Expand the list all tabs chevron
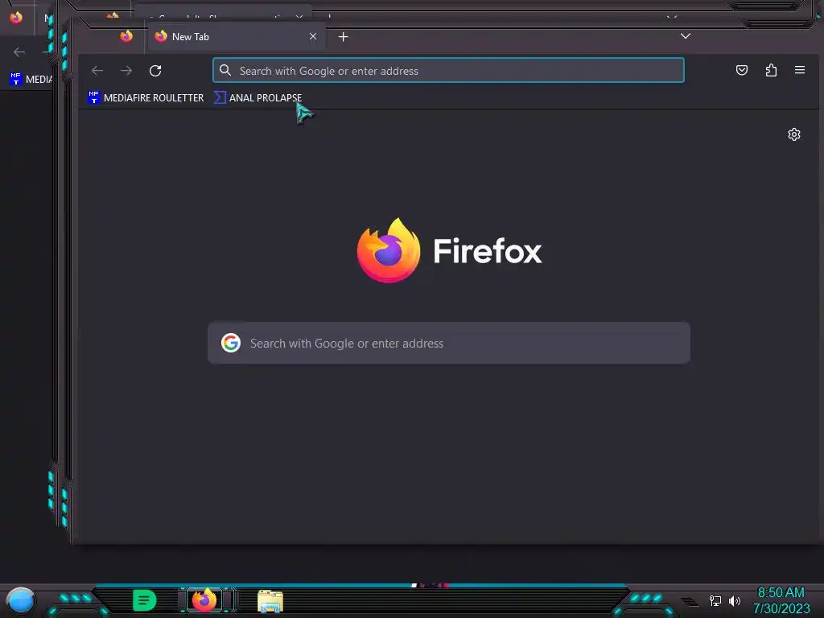The height and width of the screenshot is (618, 824). [686, 35]
